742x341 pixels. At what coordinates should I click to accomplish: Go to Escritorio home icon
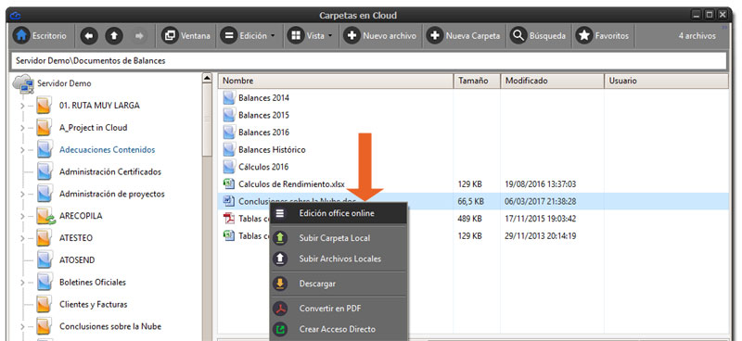click(x=21, y=35)
